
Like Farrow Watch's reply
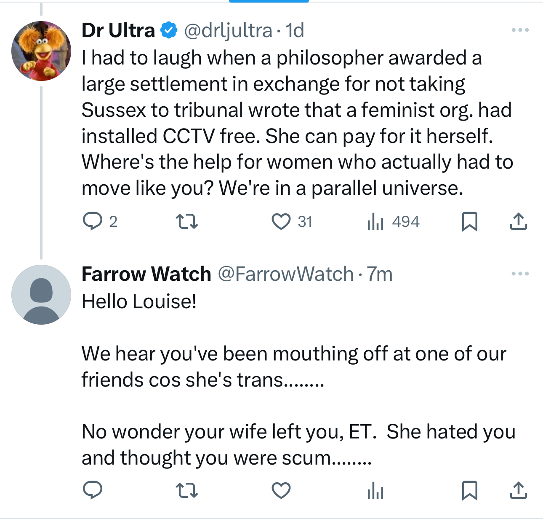[x=281, y=490]
